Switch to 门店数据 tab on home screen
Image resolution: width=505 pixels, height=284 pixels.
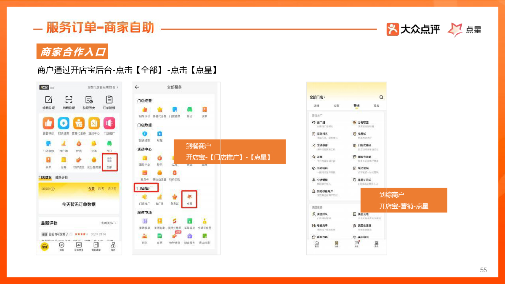coord(45,178)
